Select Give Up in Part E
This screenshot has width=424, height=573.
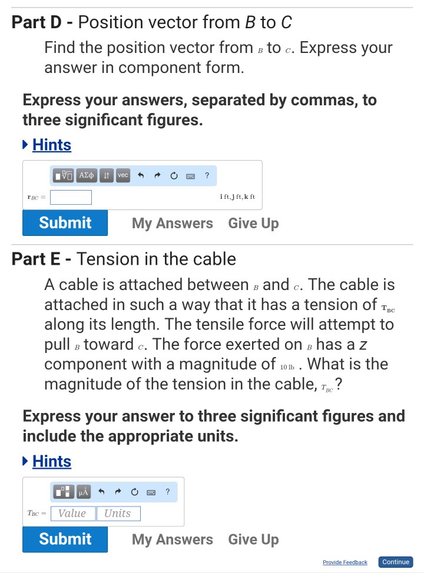[x=253, y=539]
